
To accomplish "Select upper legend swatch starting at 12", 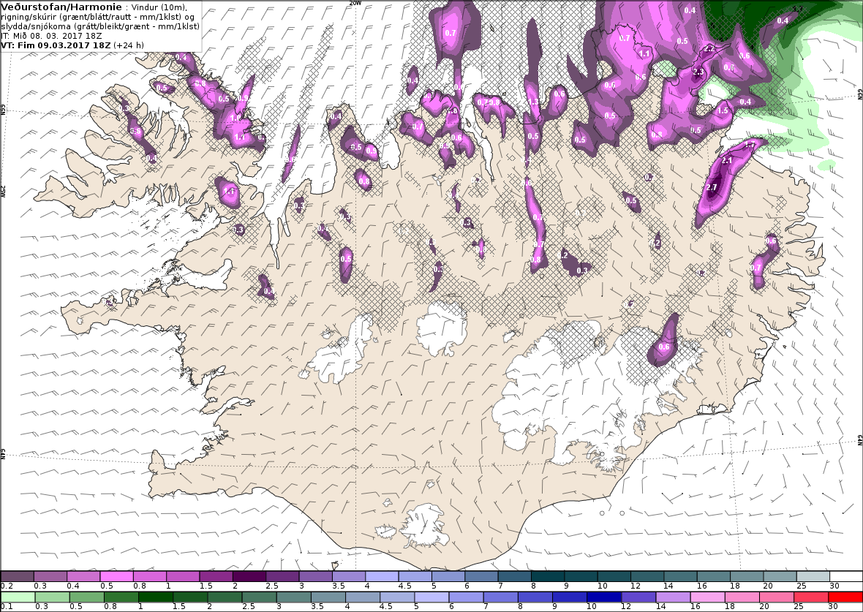I will (647, 577).
